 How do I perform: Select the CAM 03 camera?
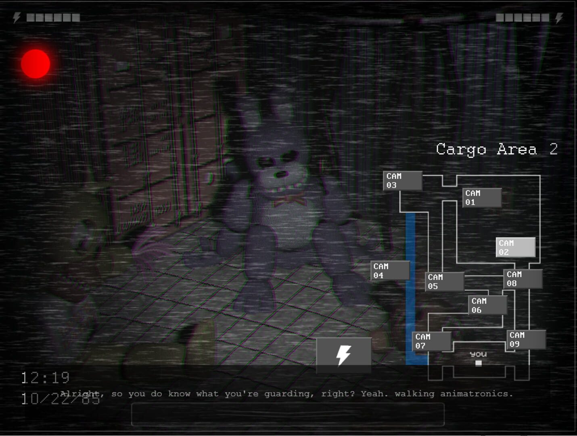tap(402, 180)
